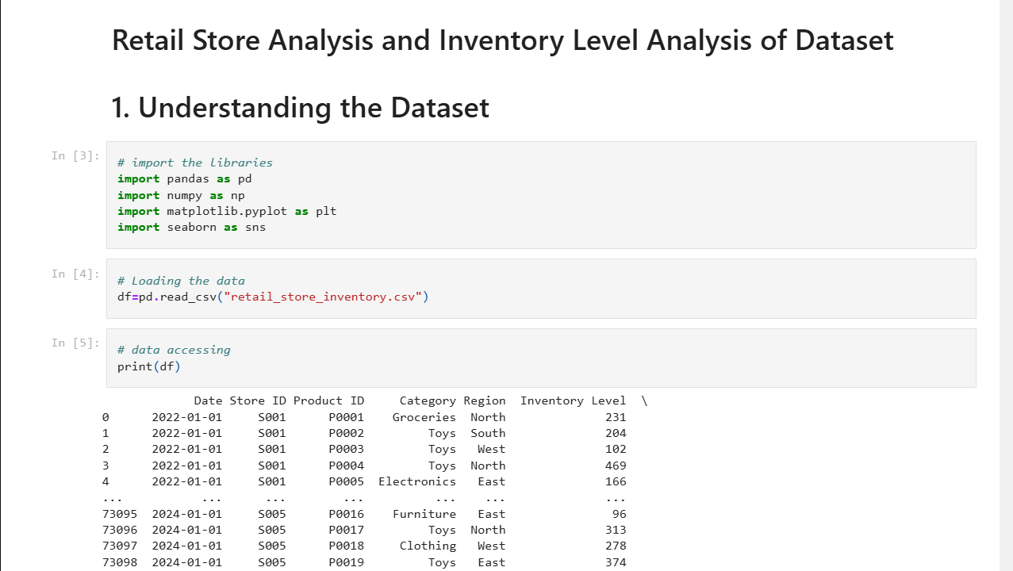Click the "Furniture" value in row 73095
This screenshot has height=571, width=1013.
[424, 514]
